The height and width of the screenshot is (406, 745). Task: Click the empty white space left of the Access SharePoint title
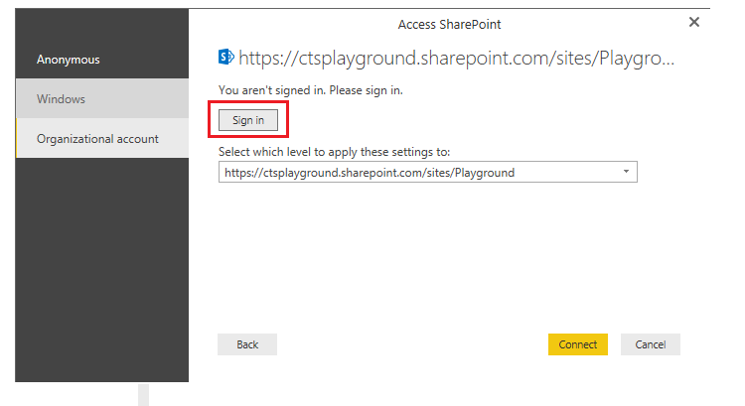(292, 24)
